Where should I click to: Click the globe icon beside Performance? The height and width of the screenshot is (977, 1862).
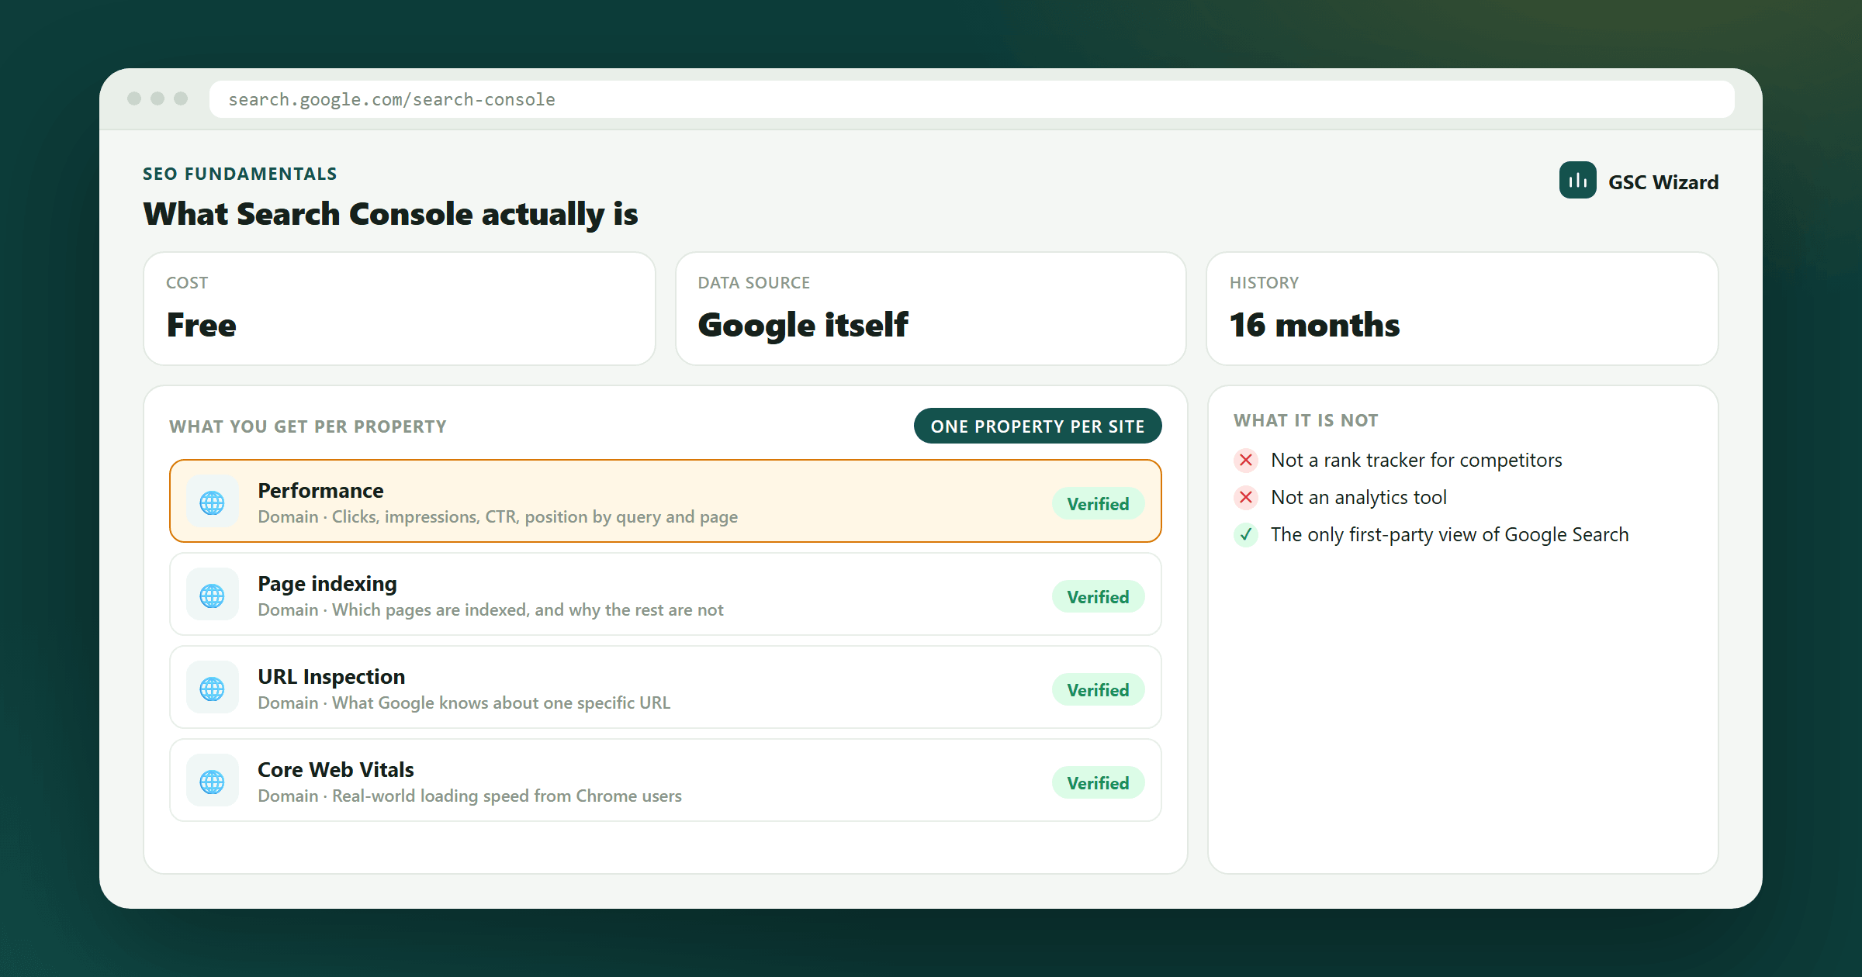click(212, 502)
